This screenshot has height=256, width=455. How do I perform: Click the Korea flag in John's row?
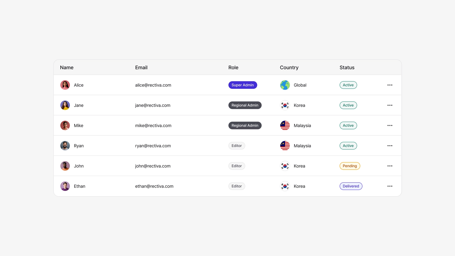point(285,166)
